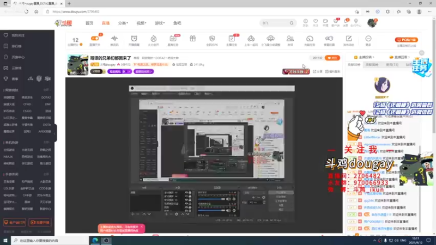Open the streamer task checklist icon

pyautogui.click(x=232, y=40)
